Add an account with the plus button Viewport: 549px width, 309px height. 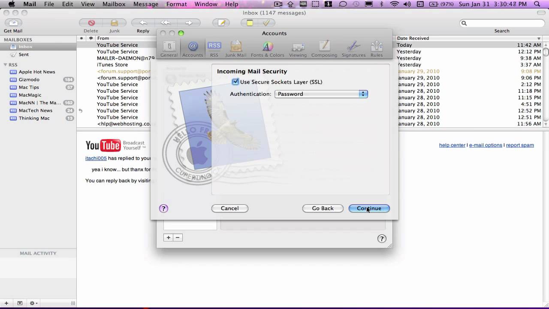click(169, 237)
